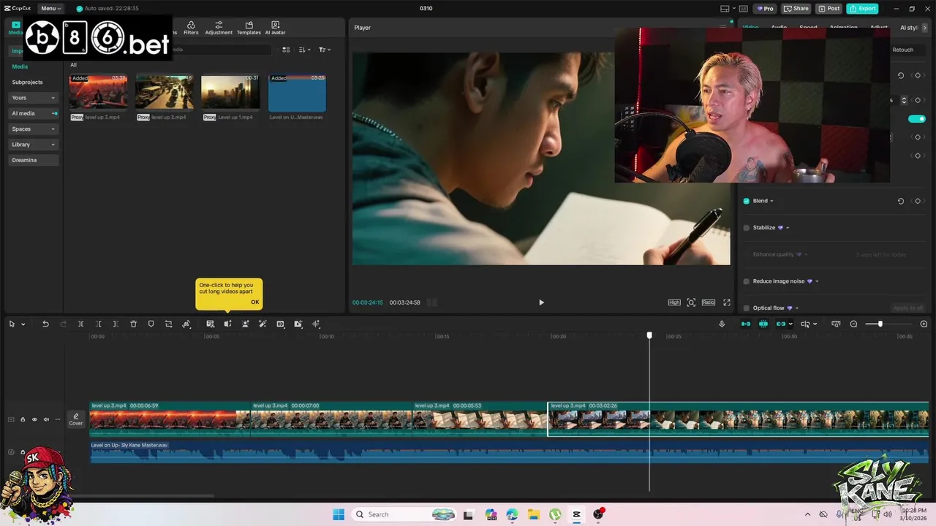Switch to the Adjustment tab
This screenshot has width=936, height=526.
(219, 28)
